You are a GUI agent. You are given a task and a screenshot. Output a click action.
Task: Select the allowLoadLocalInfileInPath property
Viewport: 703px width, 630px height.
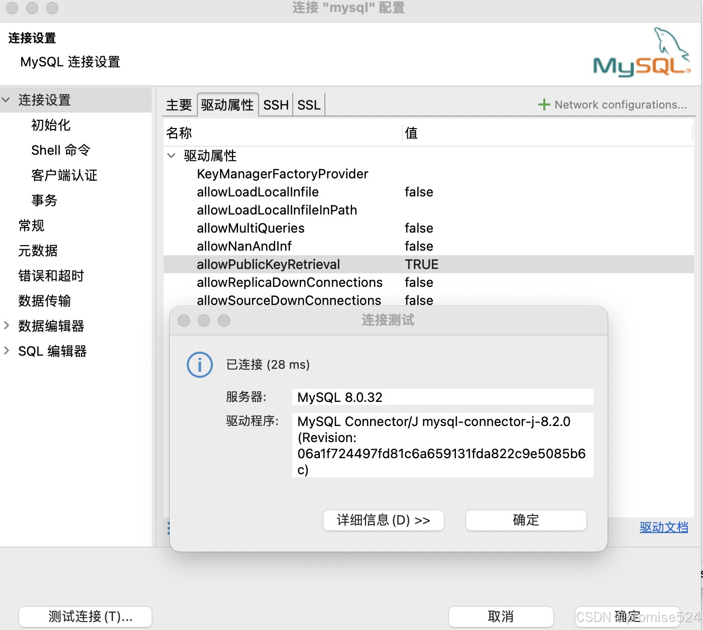pos(277,210)
